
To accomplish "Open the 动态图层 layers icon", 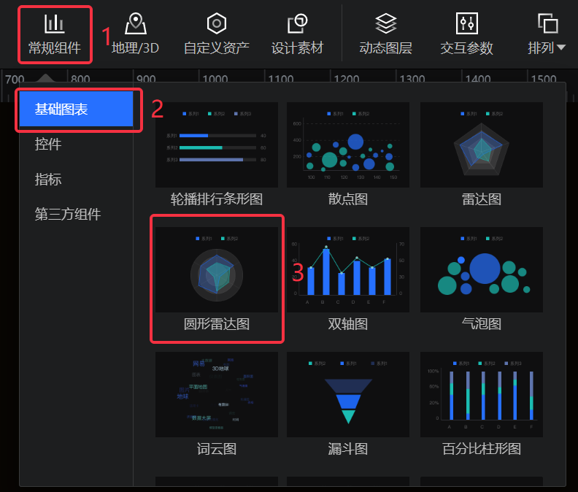I will coord(385,24).
